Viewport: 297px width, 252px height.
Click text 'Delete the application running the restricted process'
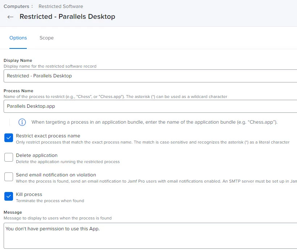68,162
